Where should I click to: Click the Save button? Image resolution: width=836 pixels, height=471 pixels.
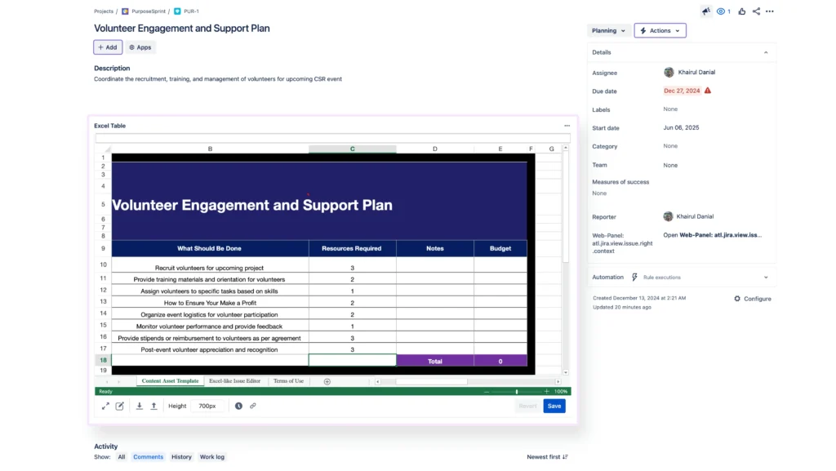click(554, 406)
